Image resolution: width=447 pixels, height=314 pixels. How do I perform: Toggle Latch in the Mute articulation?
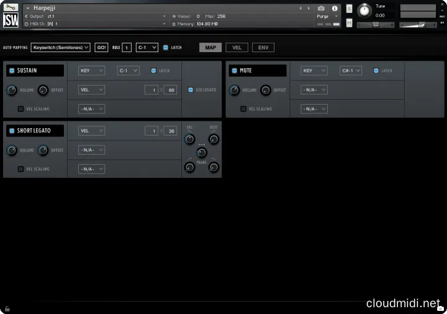pyautogui.click(x=376, y=71)
